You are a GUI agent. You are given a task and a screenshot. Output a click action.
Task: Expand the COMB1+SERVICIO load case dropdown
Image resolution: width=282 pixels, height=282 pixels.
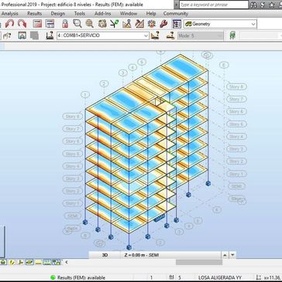point(146,36)
